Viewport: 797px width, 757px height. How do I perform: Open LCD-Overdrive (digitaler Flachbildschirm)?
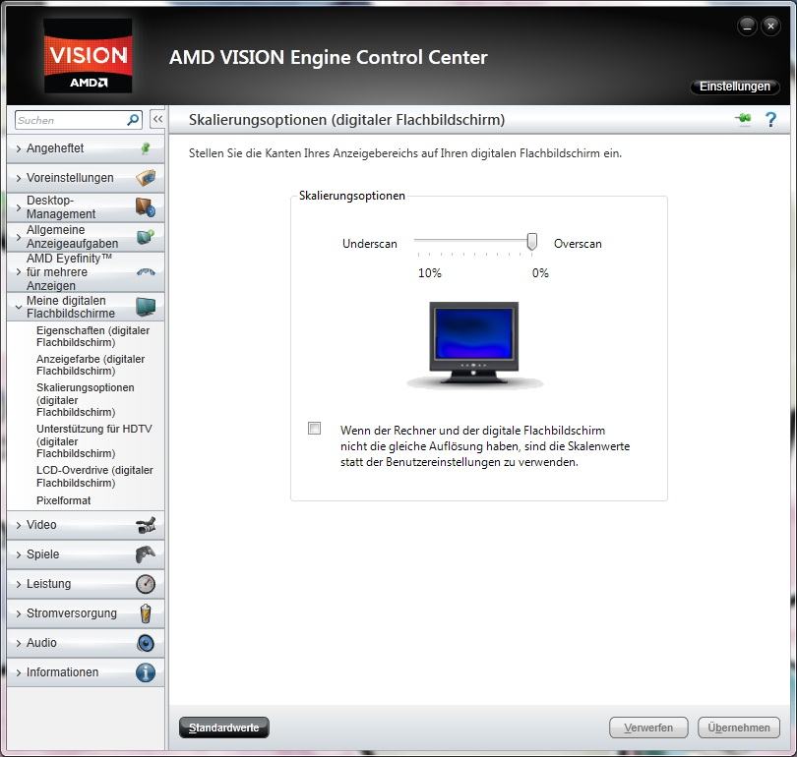(94, 476)
